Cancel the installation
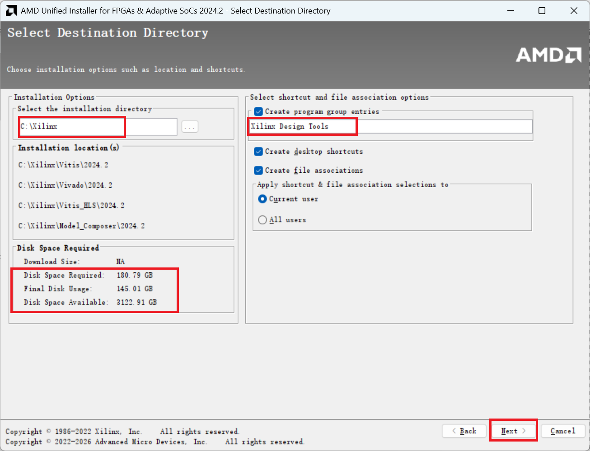 click(x=562, y=431)
